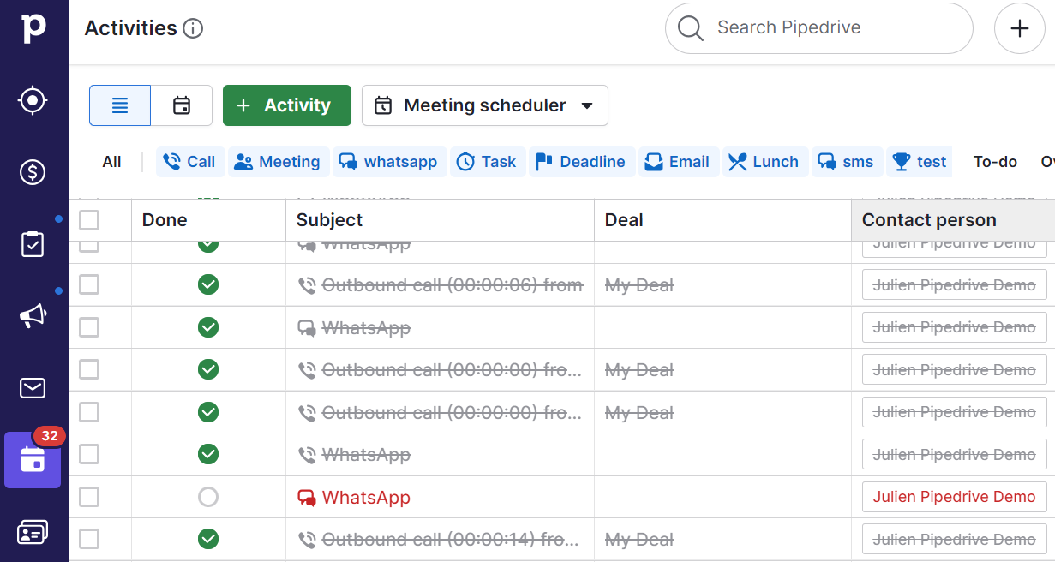Viewport: 1055px width, 562px height.
Task: Click call icon of Outbound call (00:00:14)
Action: coord(307,540)
